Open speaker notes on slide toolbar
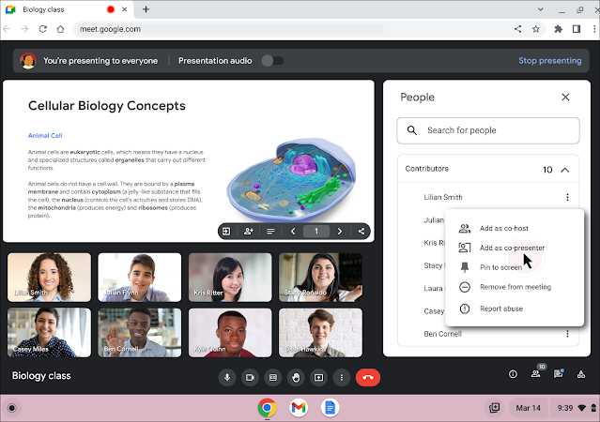 pyautogui.click(x=270, y=231)
